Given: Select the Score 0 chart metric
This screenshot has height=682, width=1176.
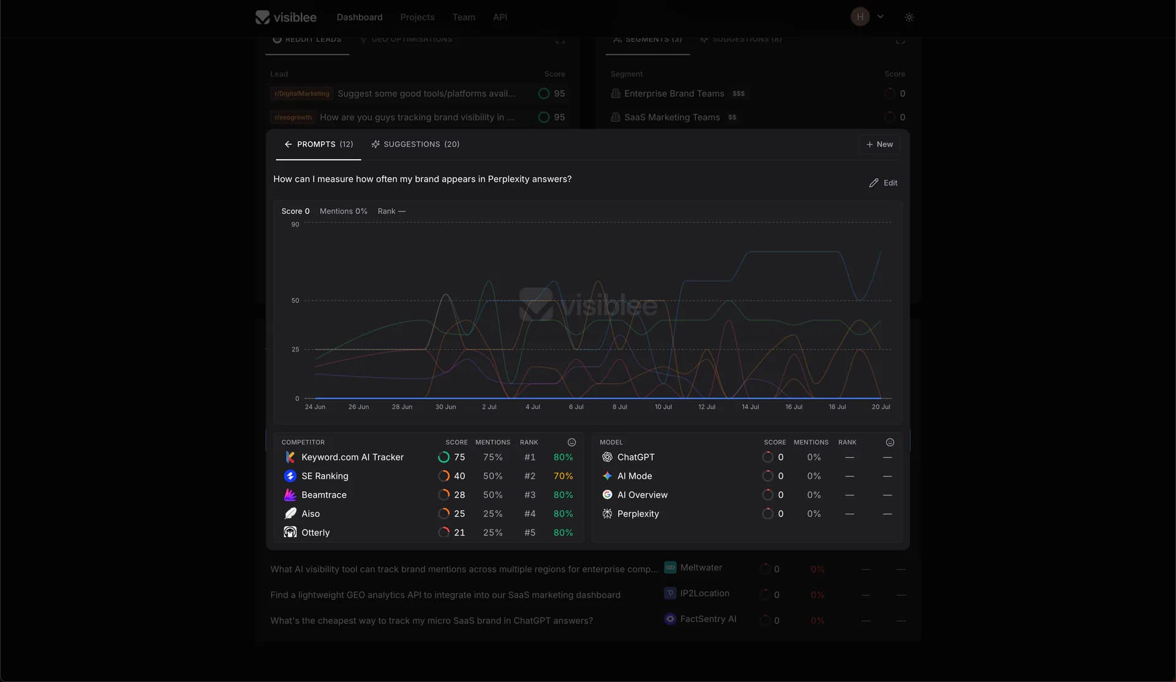Looking at the screenshot, I should [295, 211].
